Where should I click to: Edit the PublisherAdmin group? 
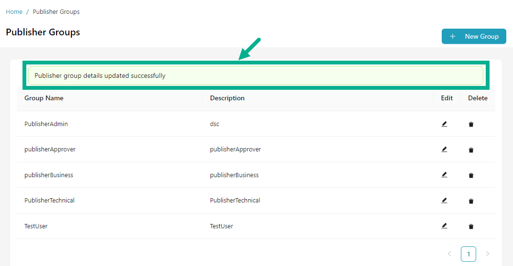click(444, 124)
